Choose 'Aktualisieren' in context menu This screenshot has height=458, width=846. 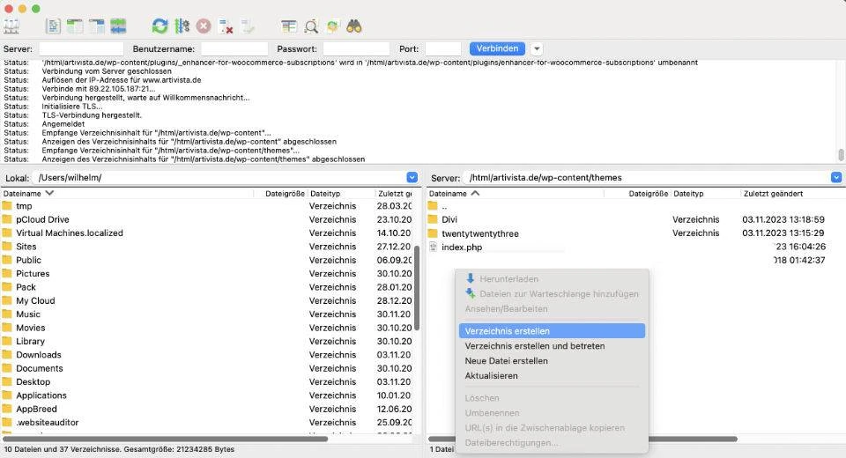click(552, 375)
